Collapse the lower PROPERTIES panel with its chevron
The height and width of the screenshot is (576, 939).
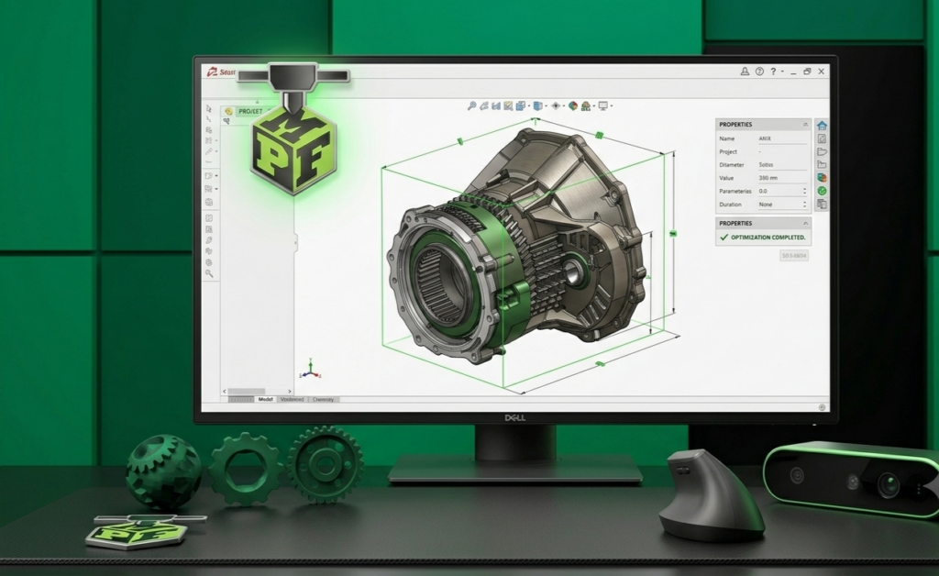click(x=805, y=223)
